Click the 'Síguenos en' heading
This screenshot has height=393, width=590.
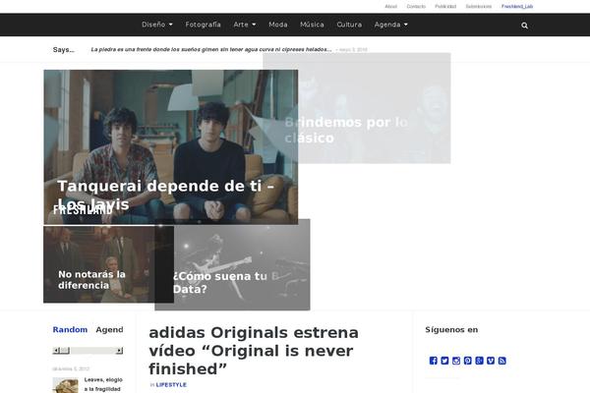tap(451, 330)
